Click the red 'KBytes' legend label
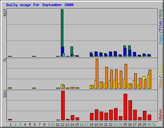Viewport: 164px width, 128px height. click(x=160, y=115)
